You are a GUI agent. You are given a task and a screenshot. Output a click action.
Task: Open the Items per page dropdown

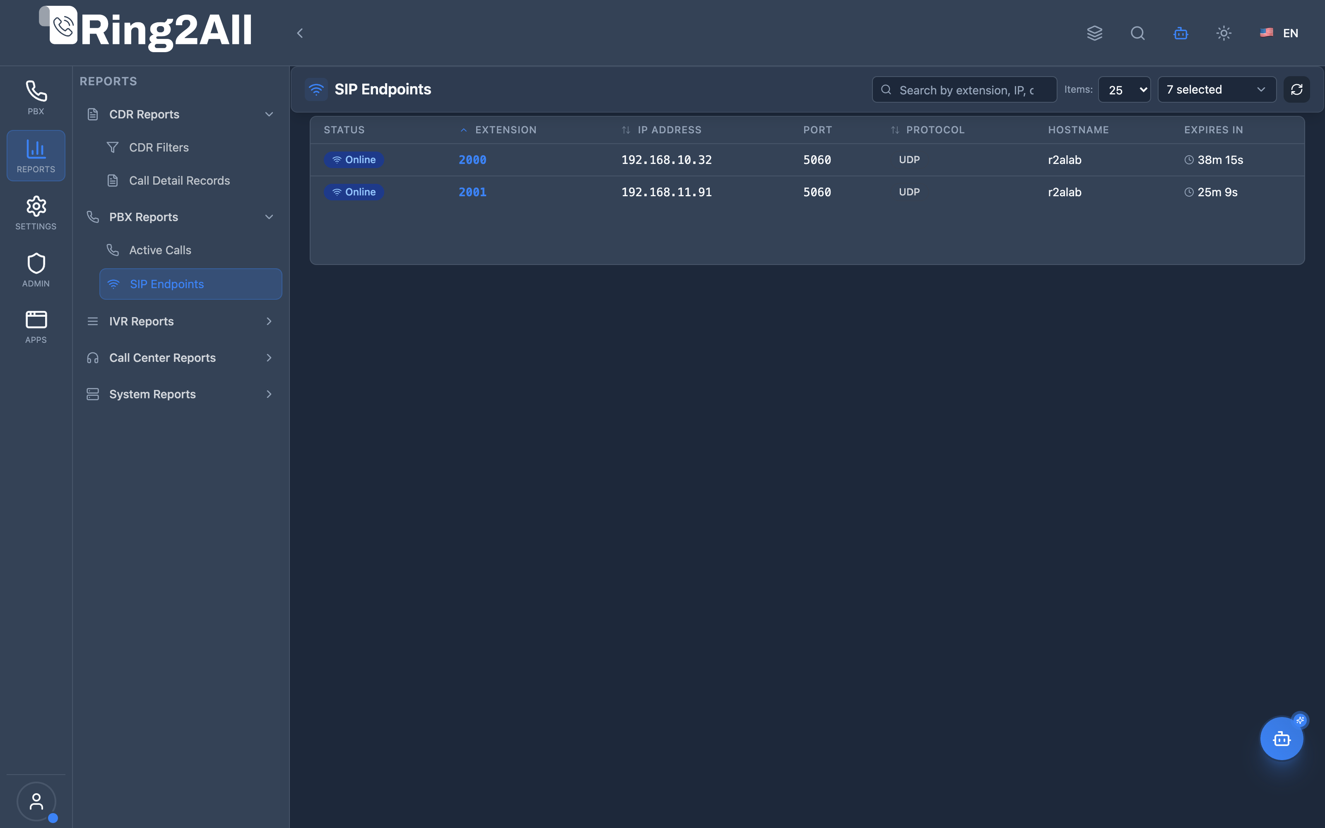click(1124, 90)
